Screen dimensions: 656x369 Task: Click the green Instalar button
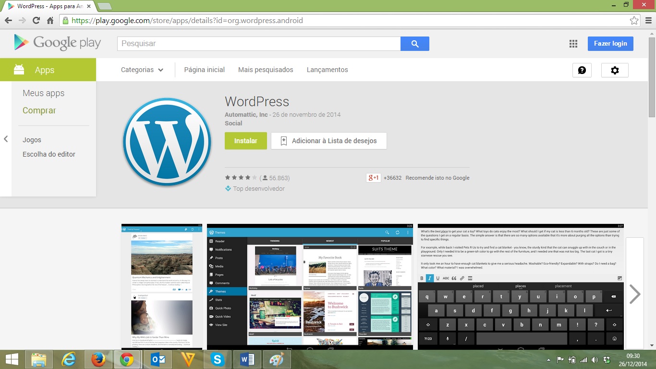click(x=245, y=141)
